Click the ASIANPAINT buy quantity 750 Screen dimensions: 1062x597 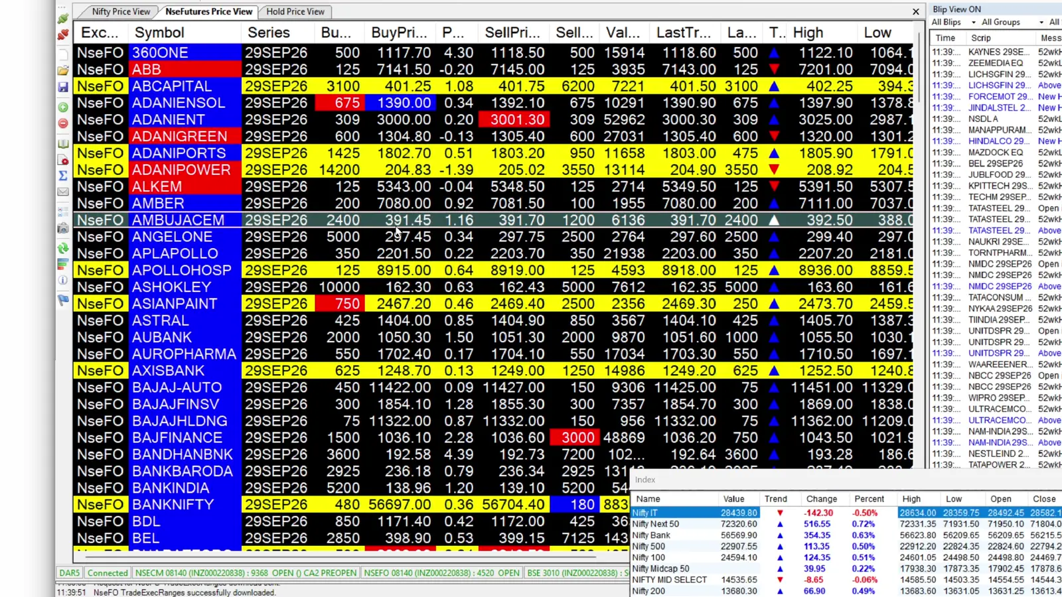339,304
